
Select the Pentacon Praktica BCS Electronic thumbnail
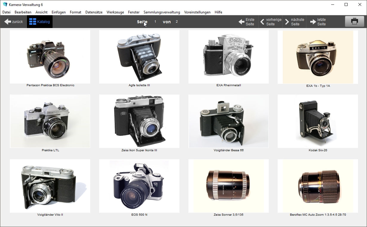click(50, 57)
